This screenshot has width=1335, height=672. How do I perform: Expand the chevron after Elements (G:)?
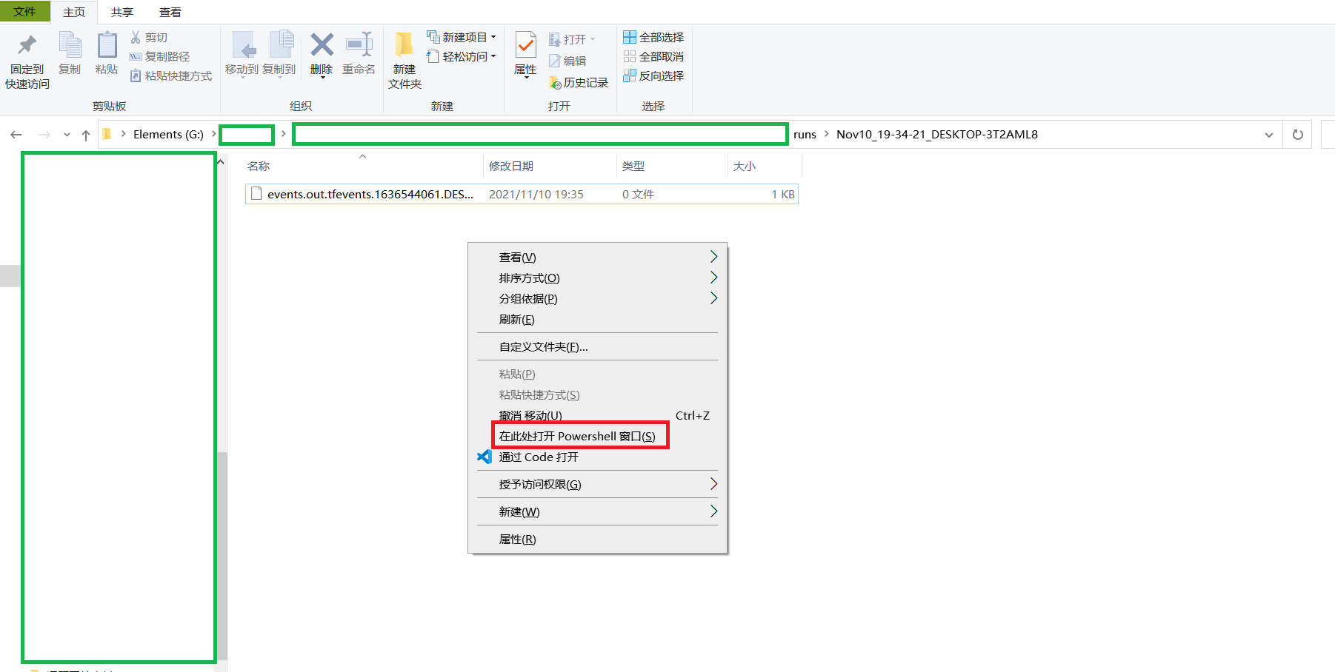click(x=214, y=134)
